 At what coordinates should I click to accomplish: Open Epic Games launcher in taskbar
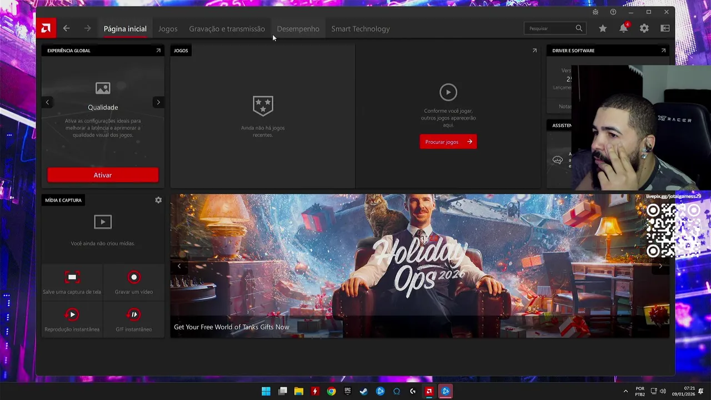pos(348,391)
